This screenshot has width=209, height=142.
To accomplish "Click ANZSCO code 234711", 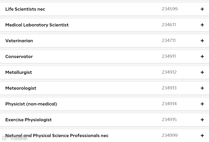I will coord(168,40).
